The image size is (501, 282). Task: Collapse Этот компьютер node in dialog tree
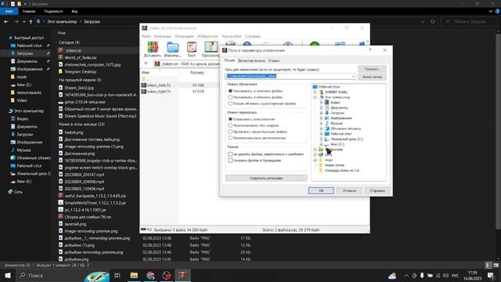(315, 97)
